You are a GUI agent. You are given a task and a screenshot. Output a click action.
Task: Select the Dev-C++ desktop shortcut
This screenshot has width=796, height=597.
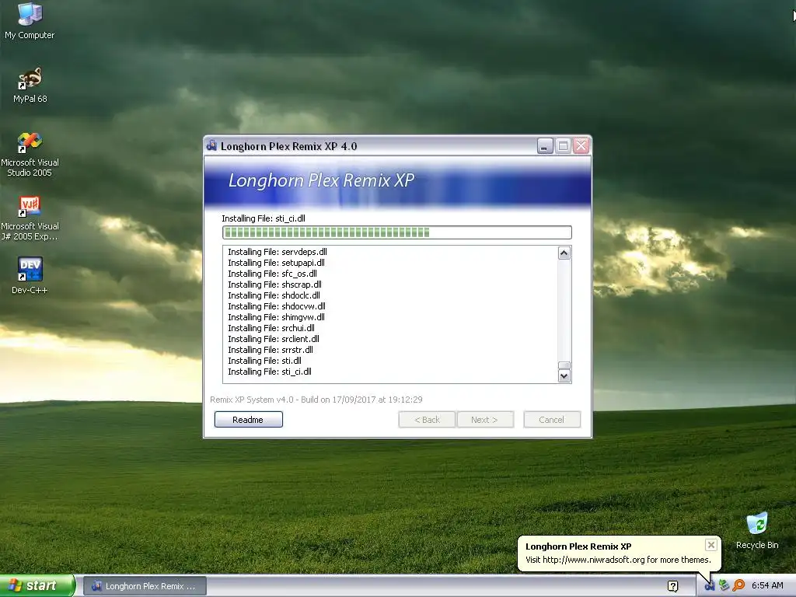pos(30,275)
